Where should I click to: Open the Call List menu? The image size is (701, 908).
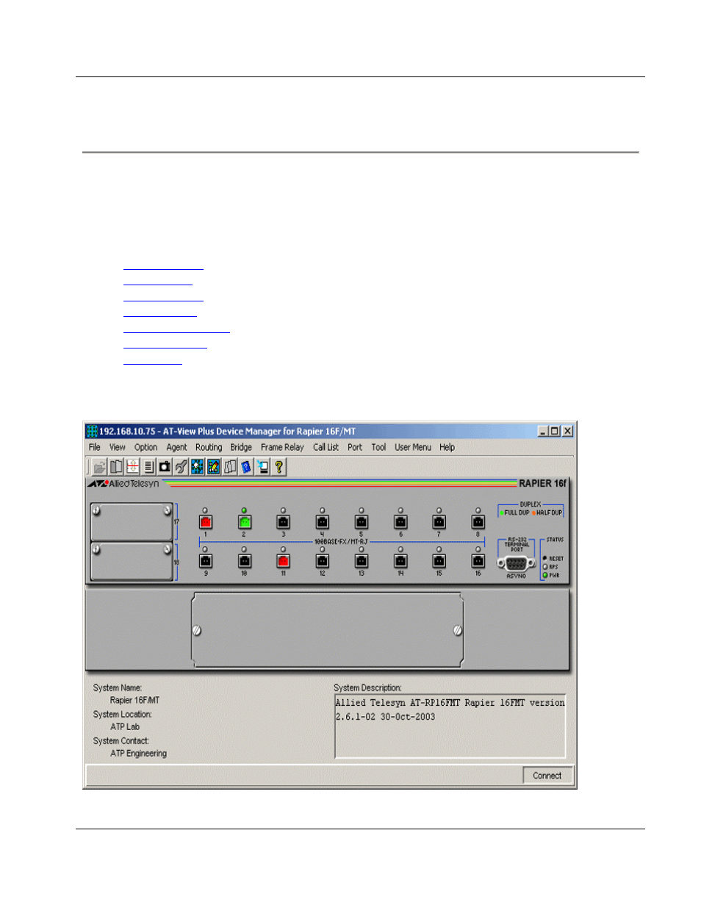coord(326,447)
